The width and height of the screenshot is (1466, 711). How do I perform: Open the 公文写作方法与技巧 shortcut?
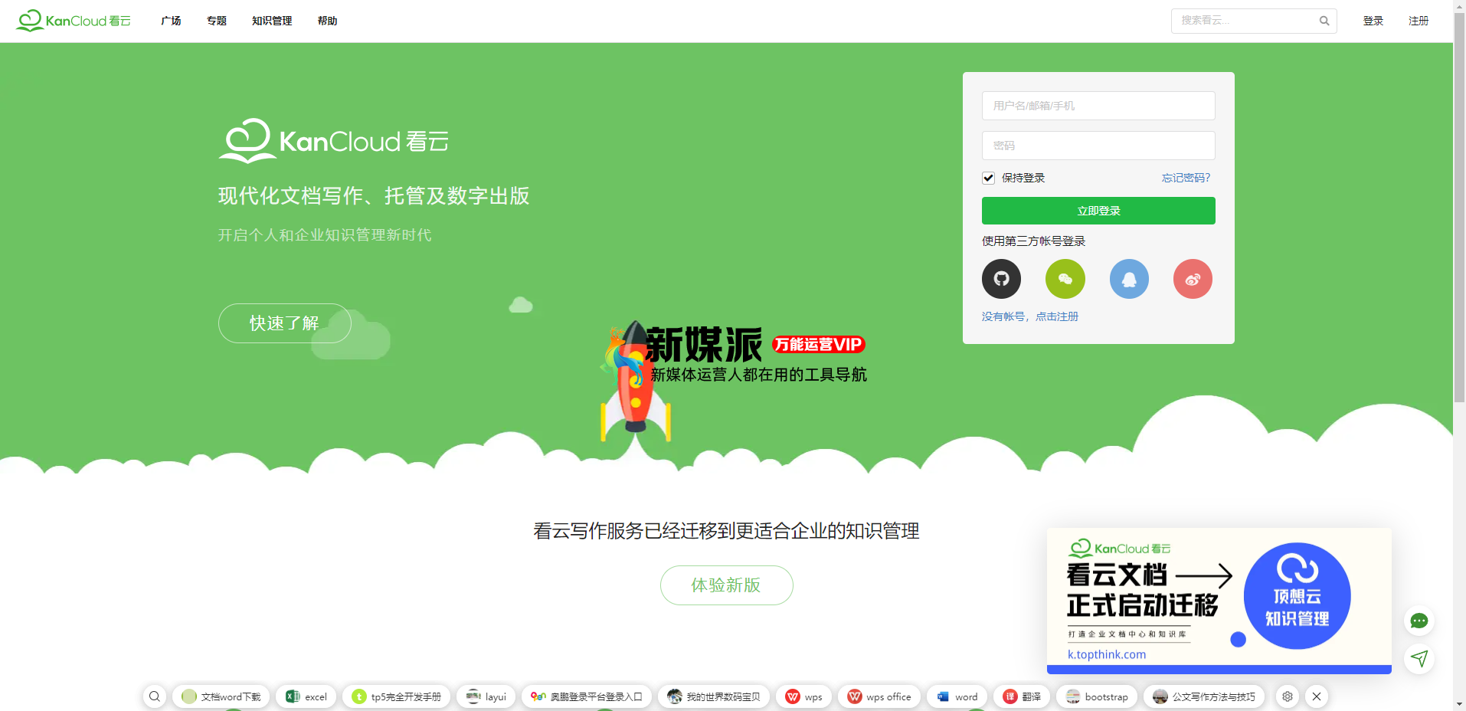pos(1204,696)
